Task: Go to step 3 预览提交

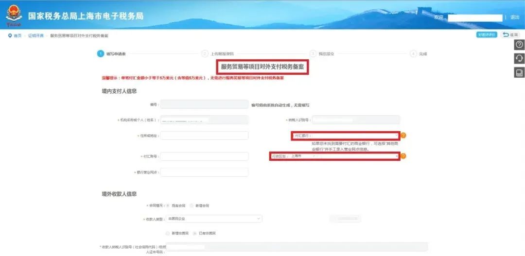Action: [x=322, y=54]
